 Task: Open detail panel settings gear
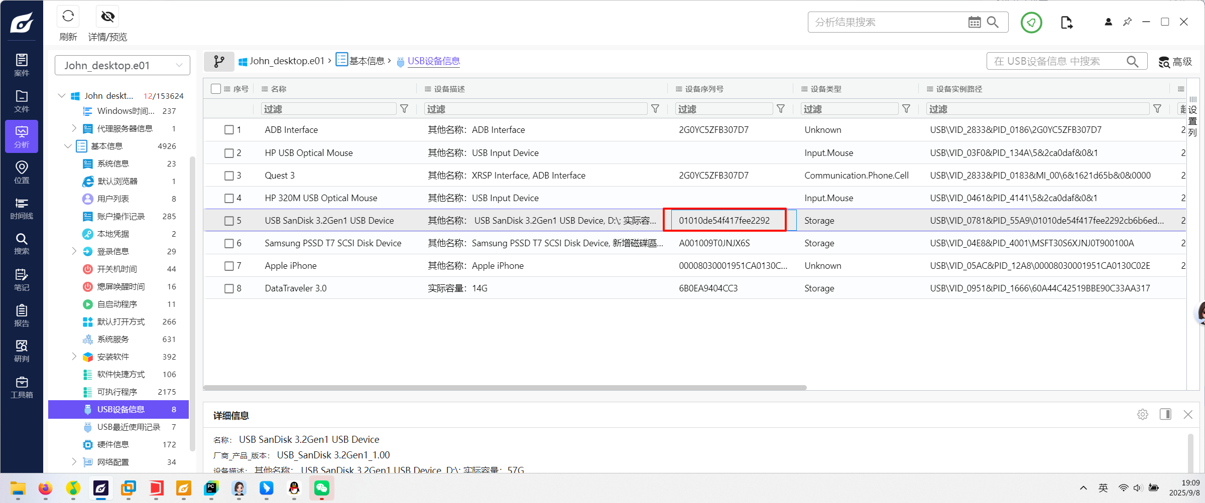click(1143, 415)
